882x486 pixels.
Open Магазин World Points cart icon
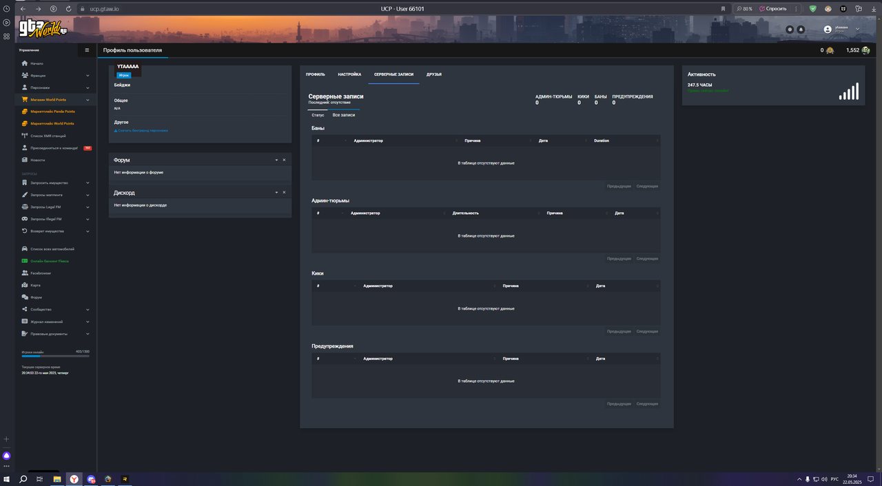click(25, 100)
